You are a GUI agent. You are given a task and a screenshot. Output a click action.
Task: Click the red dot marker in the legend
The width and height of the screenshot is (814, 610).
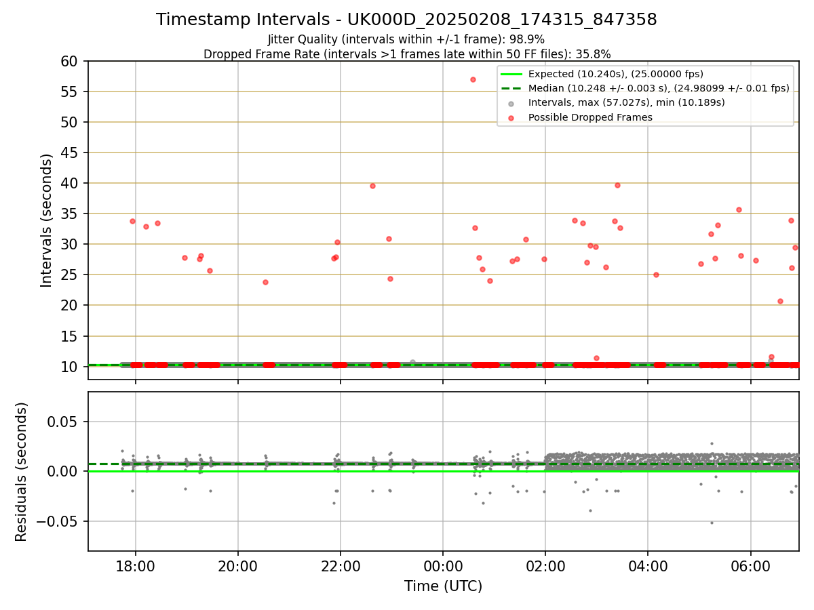pos(511,118)
